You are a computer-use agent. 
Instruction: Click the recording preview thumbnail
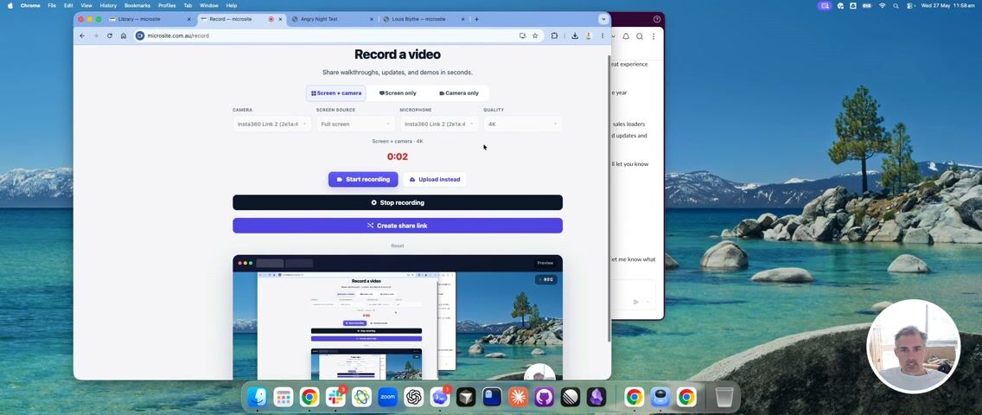398,317
